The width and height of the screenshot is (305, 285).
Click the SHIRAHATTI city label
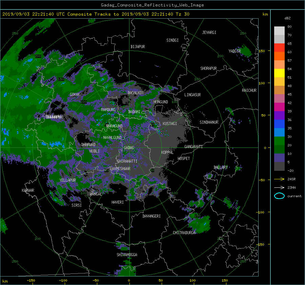point(127,161)
